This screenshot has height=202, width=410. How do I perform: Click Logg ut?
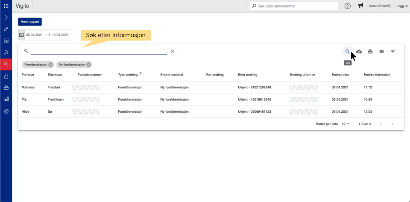tap(402, 6)
